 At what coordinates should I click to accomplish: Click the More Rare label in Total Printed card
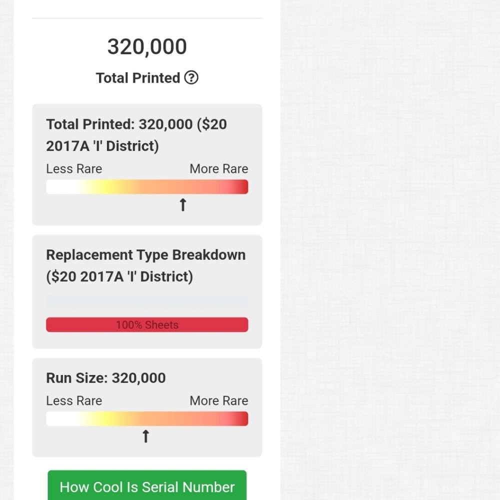click(219, 168)
